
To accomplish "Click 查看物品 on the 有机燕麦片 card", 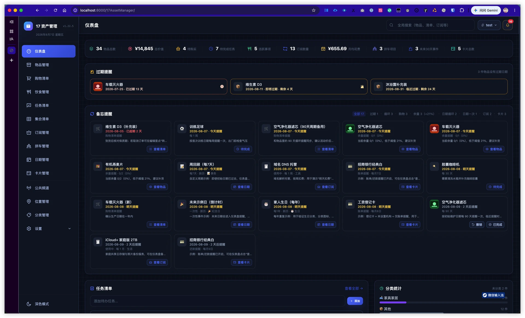I will (x=157, y=187).
